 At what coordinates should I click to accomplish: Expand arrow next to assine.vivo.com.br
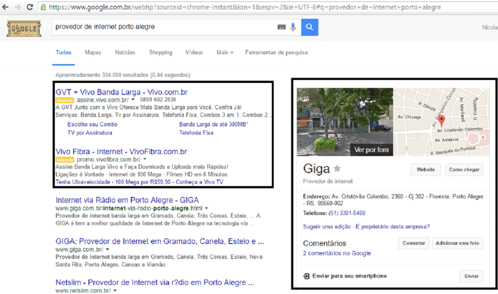tap(133, 100)
